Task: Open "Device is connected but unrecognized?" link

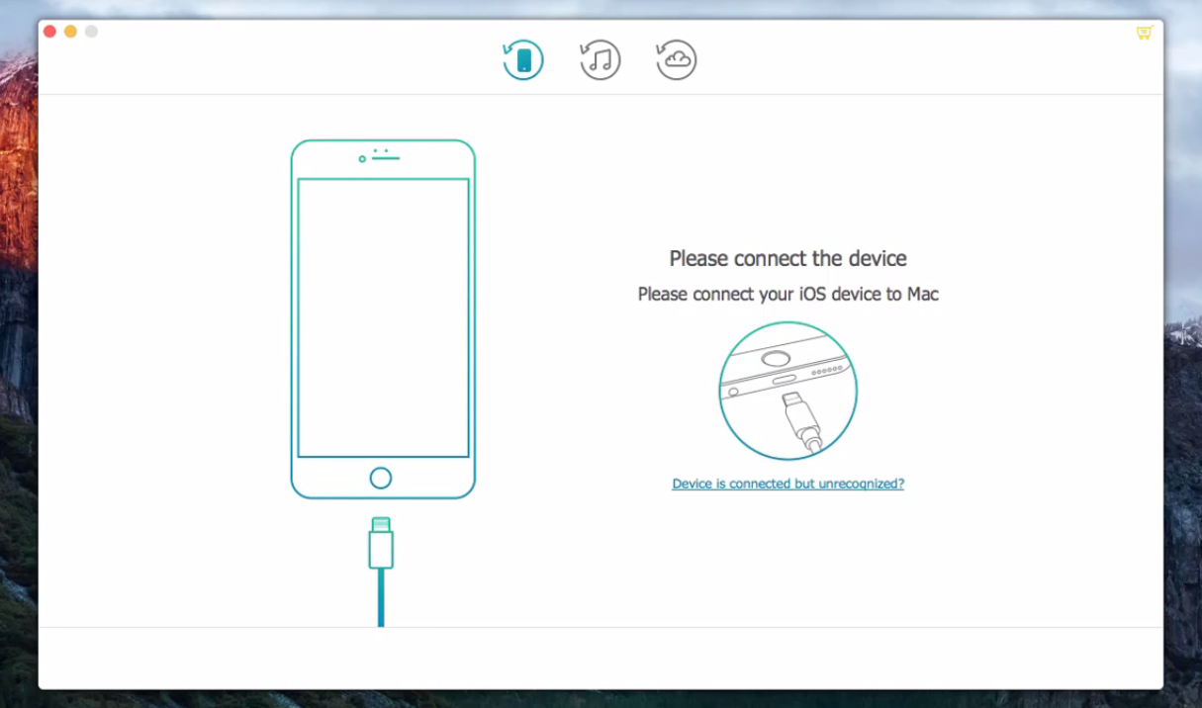Action: point(787,484)
